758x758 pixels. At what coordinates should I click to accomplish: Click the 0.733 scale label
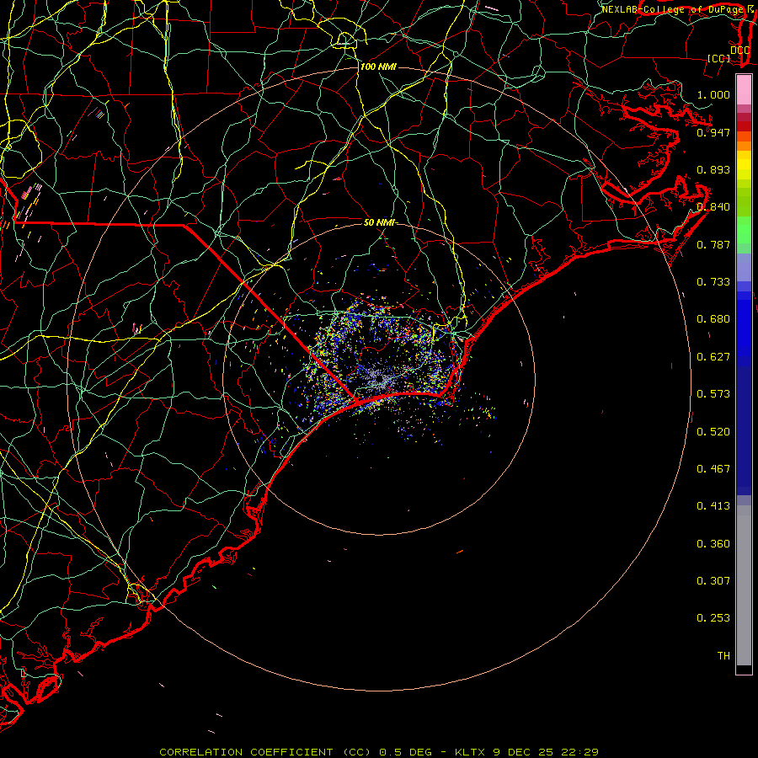[x=713, y=282]
